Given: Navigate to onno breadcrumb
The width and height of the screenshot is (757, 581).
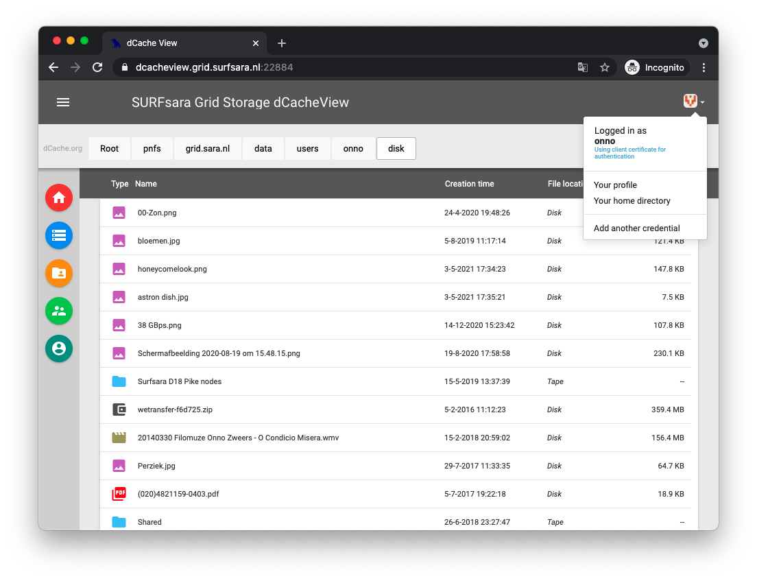Looking at the screenshot, I should pos(353,148).
